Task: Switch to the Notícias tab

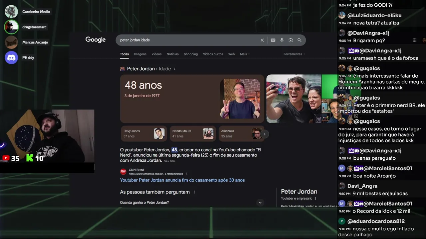Action: pyautogui.click(x=173, y=54)
